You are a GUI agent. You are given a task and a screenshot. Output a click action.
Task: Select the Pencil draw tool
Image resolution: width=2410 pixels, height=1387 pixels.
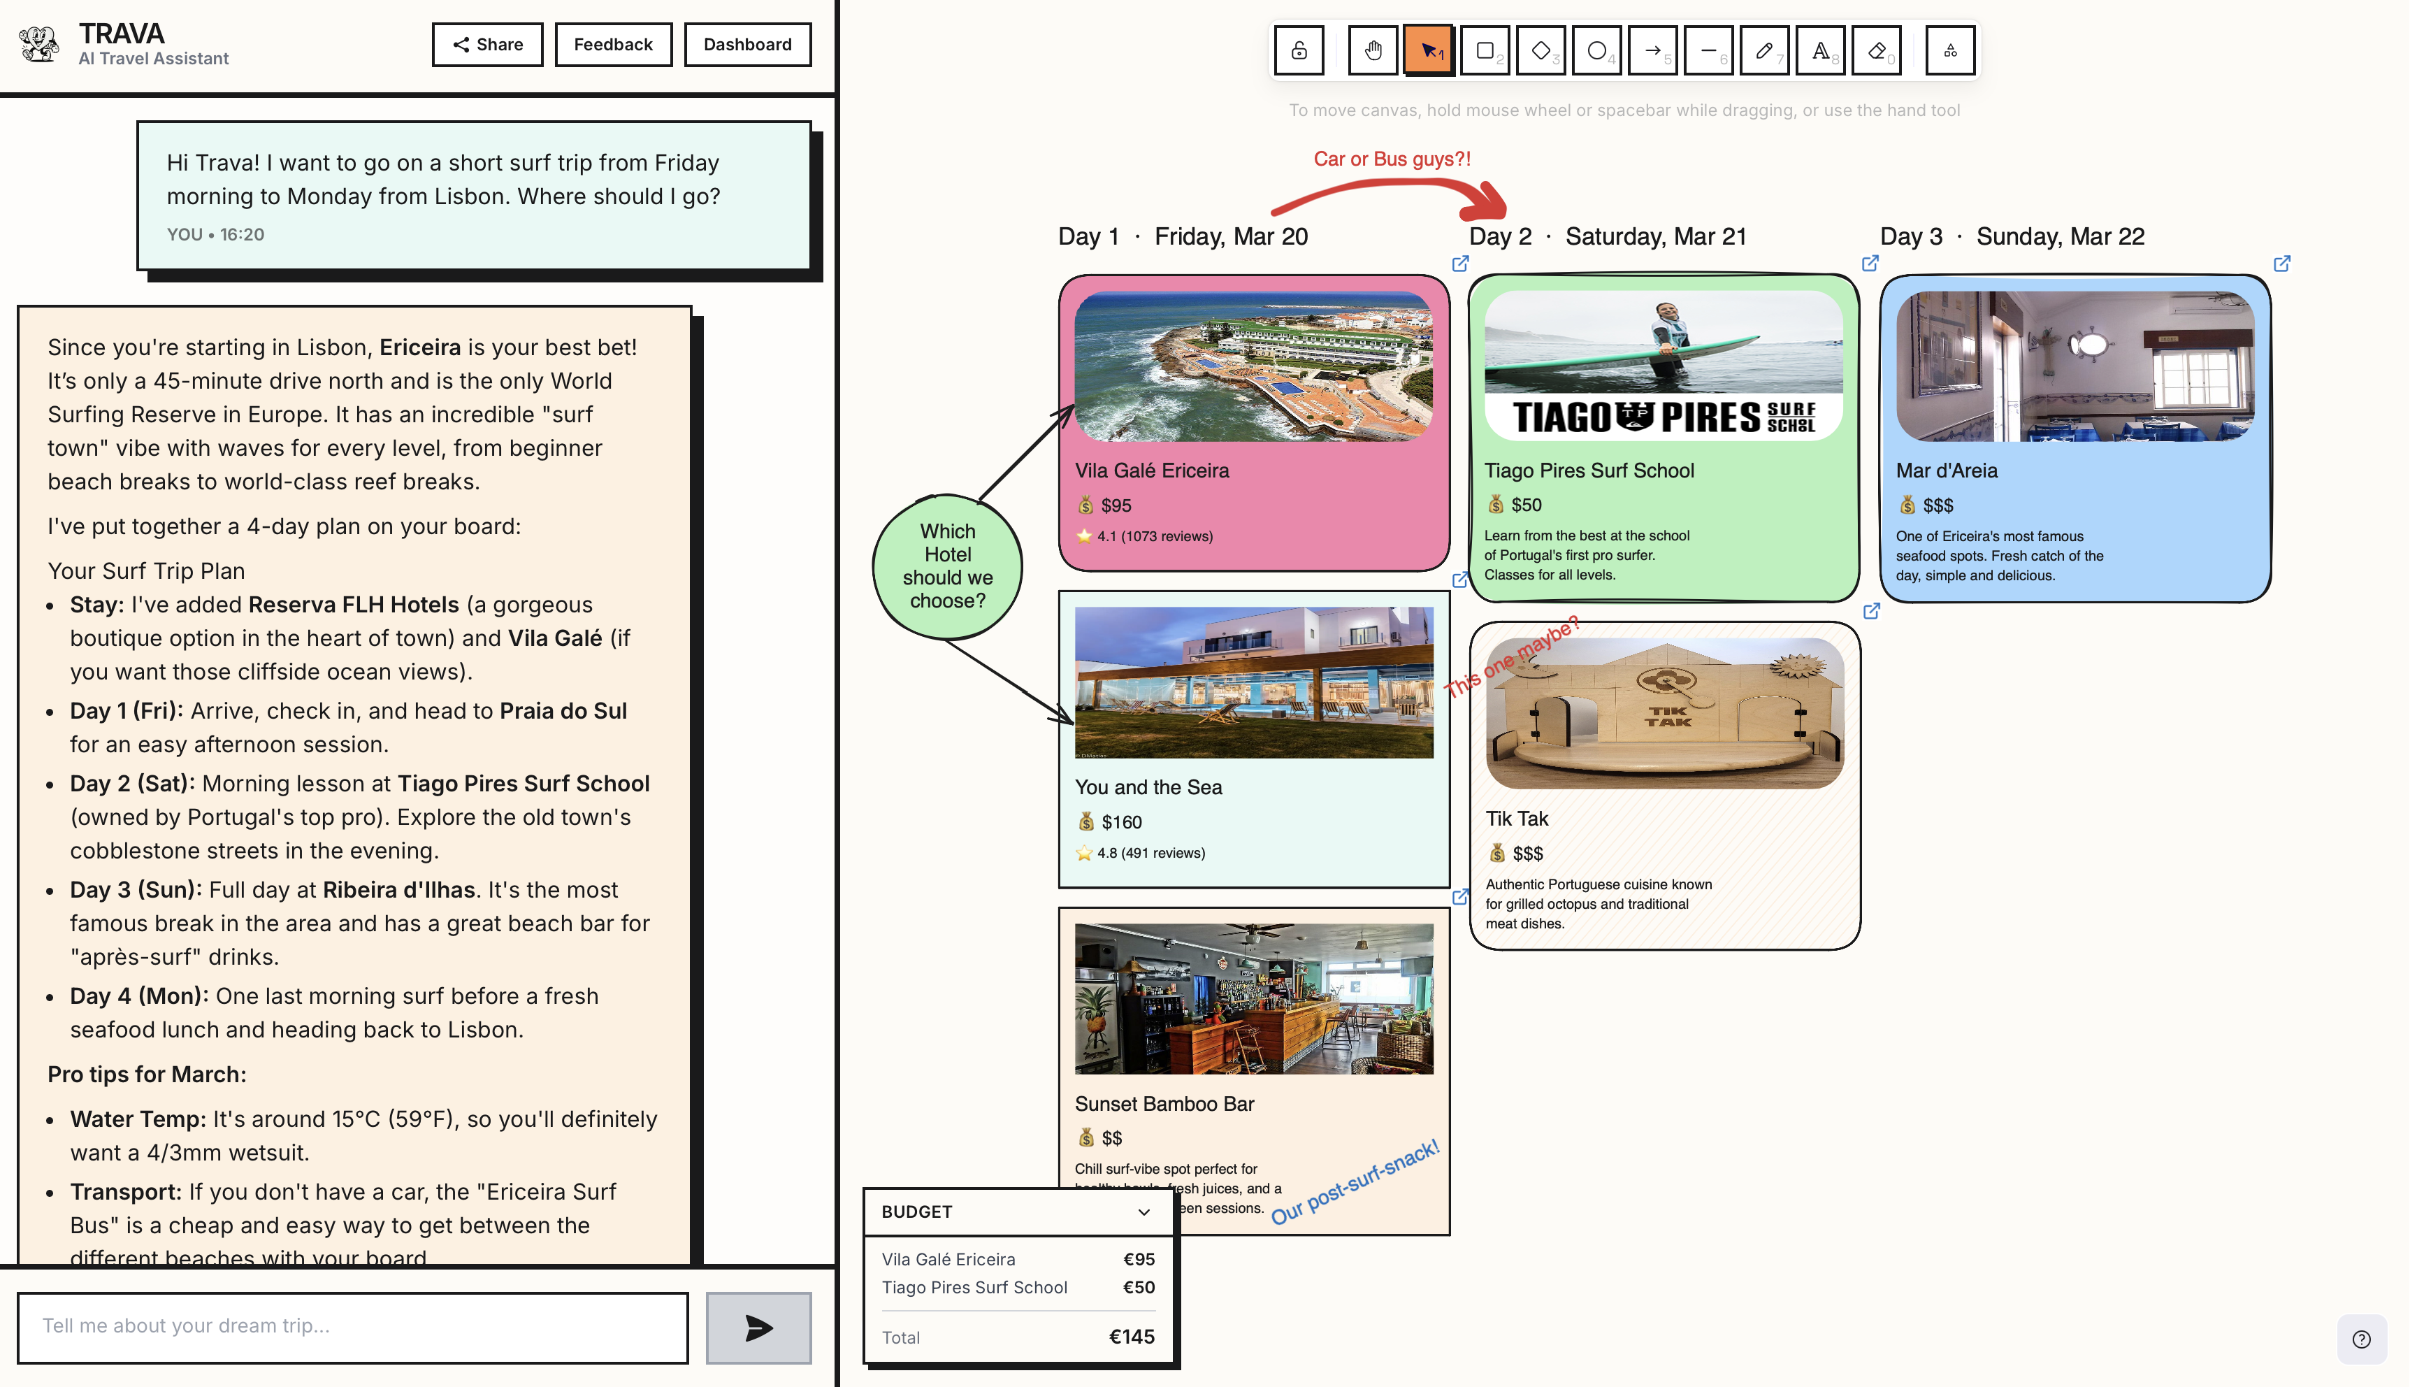[1764, 50]
